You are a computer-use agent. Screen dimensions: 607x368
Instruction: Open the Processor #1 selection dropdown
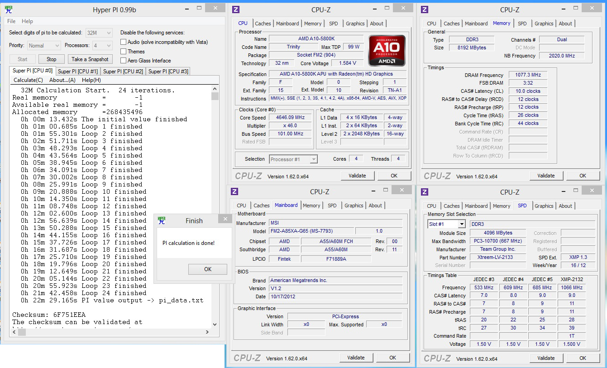(x=293, y=159)
